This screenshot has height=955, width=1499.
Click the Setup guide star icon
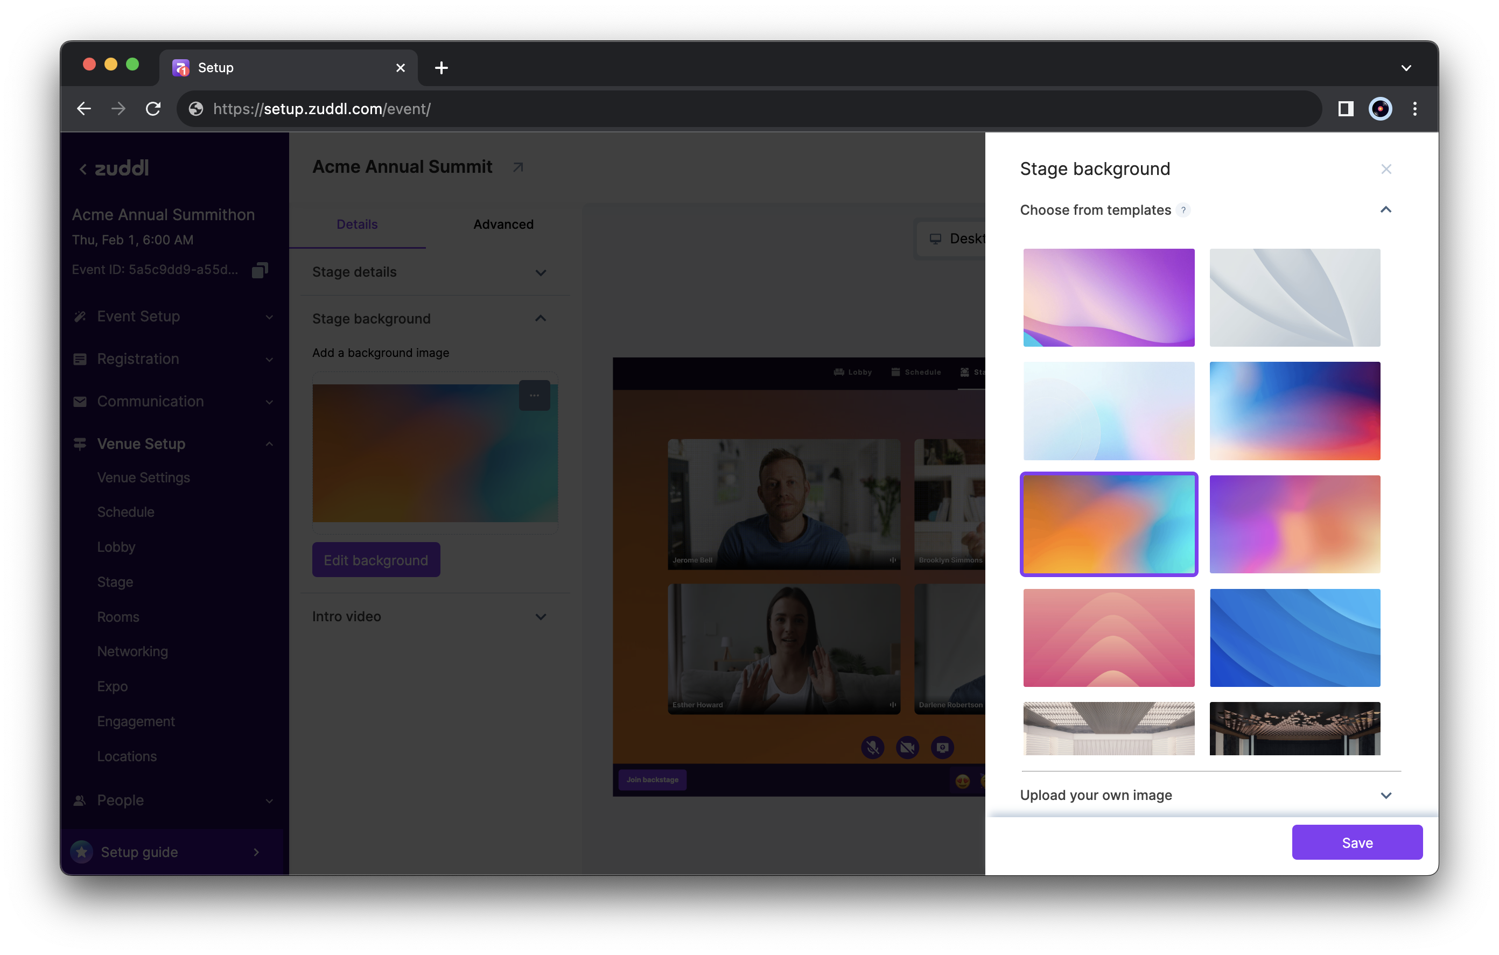click(81, 852)
